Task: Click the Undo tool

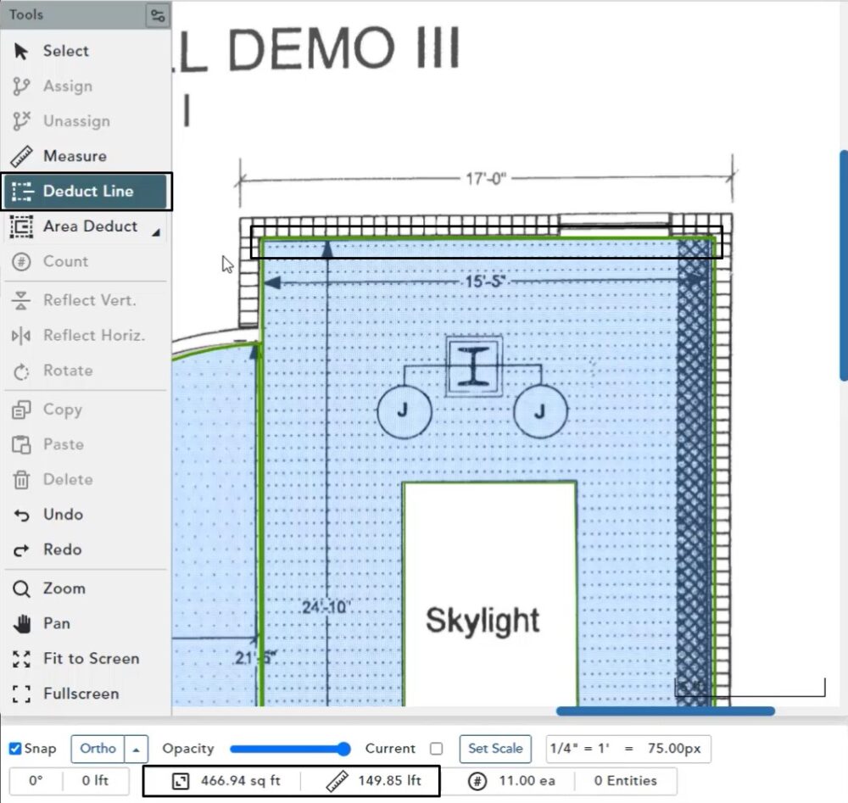Action: [x=62, y=515]
